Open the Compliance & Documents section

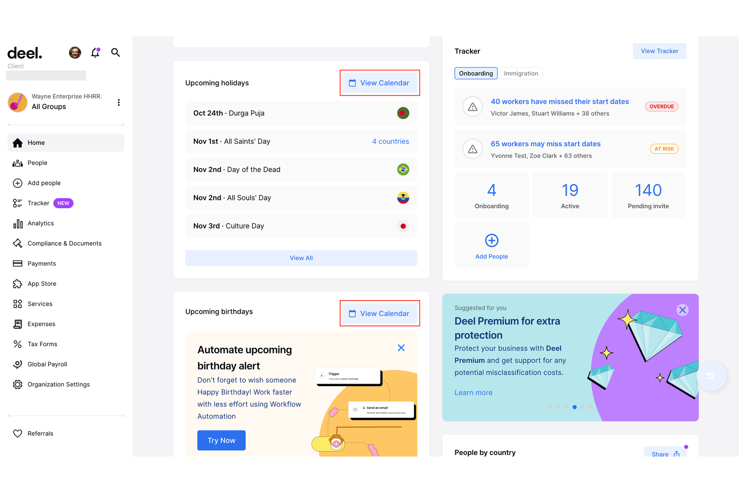64,243
